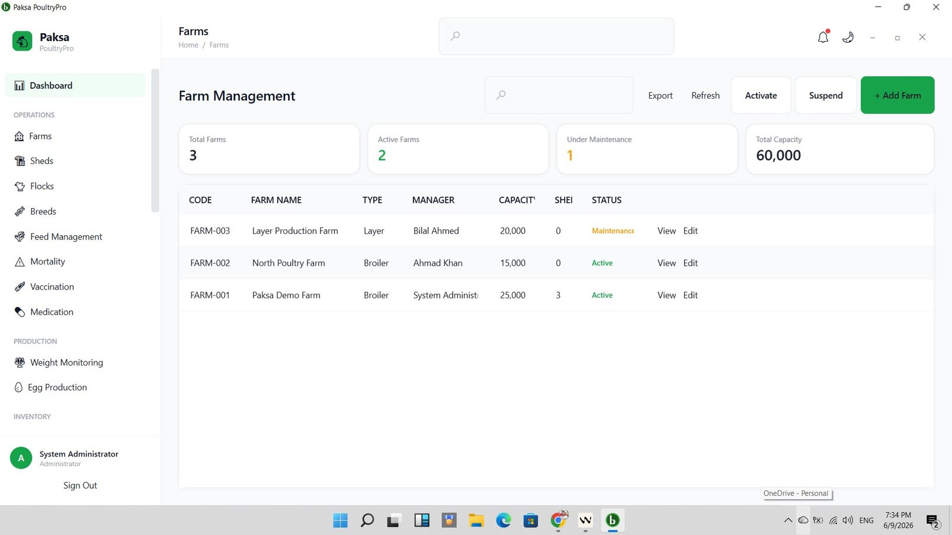
Task: Edit FARM-002 North Poultry Farm
Action: [x=690, y=263]
